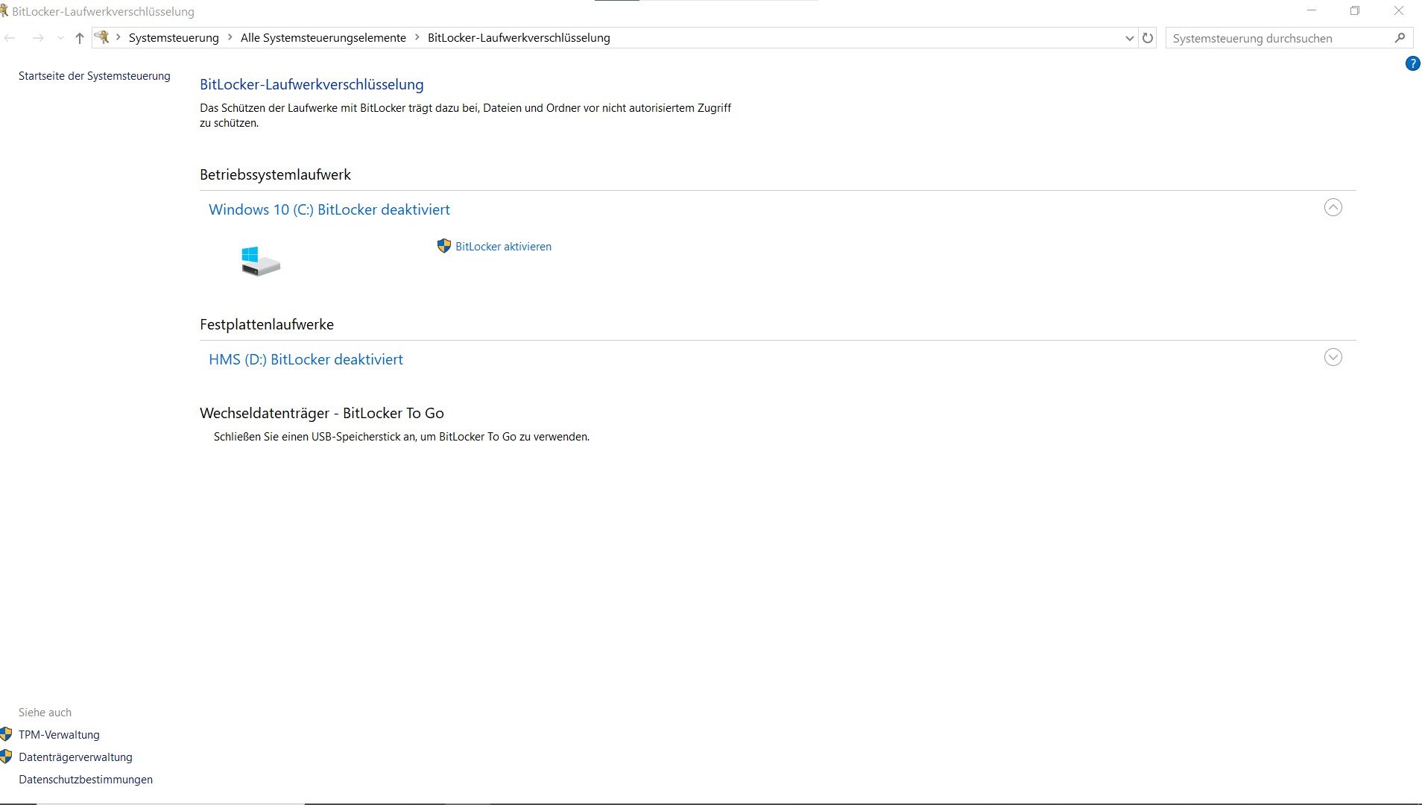Open Startseite der Systemsteuerung link
The height and width of the screenshot is (805, 1422).
point(95,76)
